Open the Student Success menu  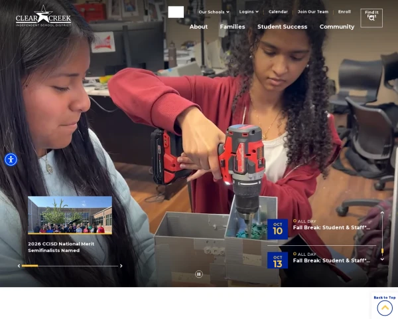[283, 27]
